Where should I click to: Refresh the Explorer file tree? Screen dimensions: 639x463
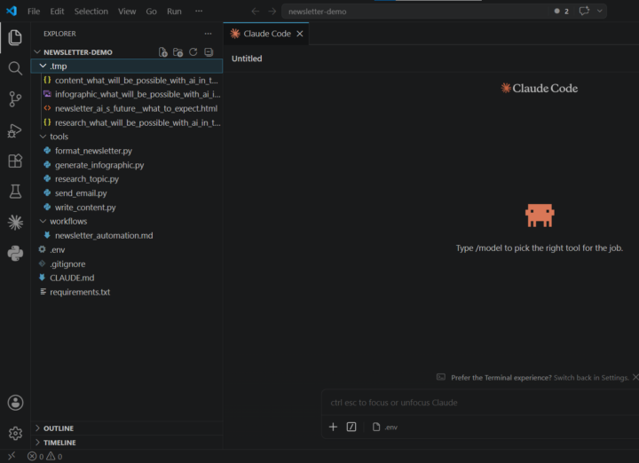(x=193, y=52)
